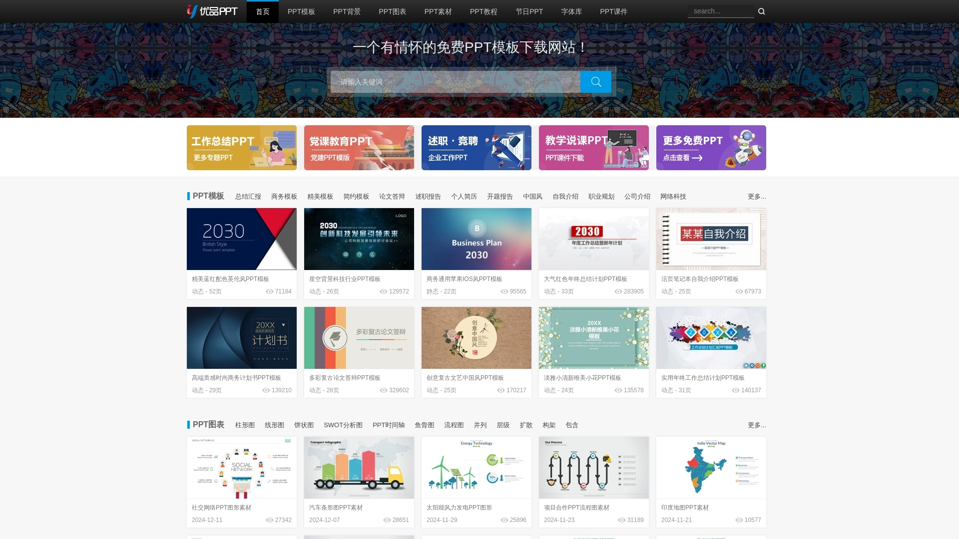
Task: Open the PPT背景 navigation menu
Action: [x=347, y=11]
